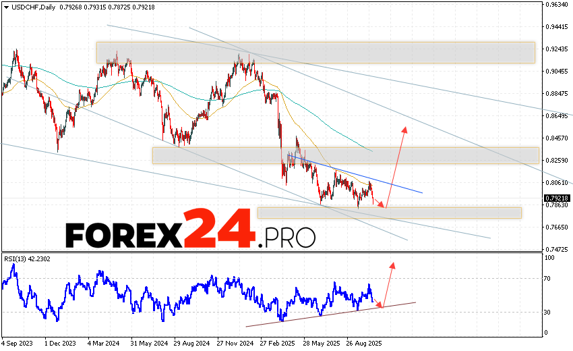
Task: Select the 0.74725 price axis label
Action: [x=555, y=249]
